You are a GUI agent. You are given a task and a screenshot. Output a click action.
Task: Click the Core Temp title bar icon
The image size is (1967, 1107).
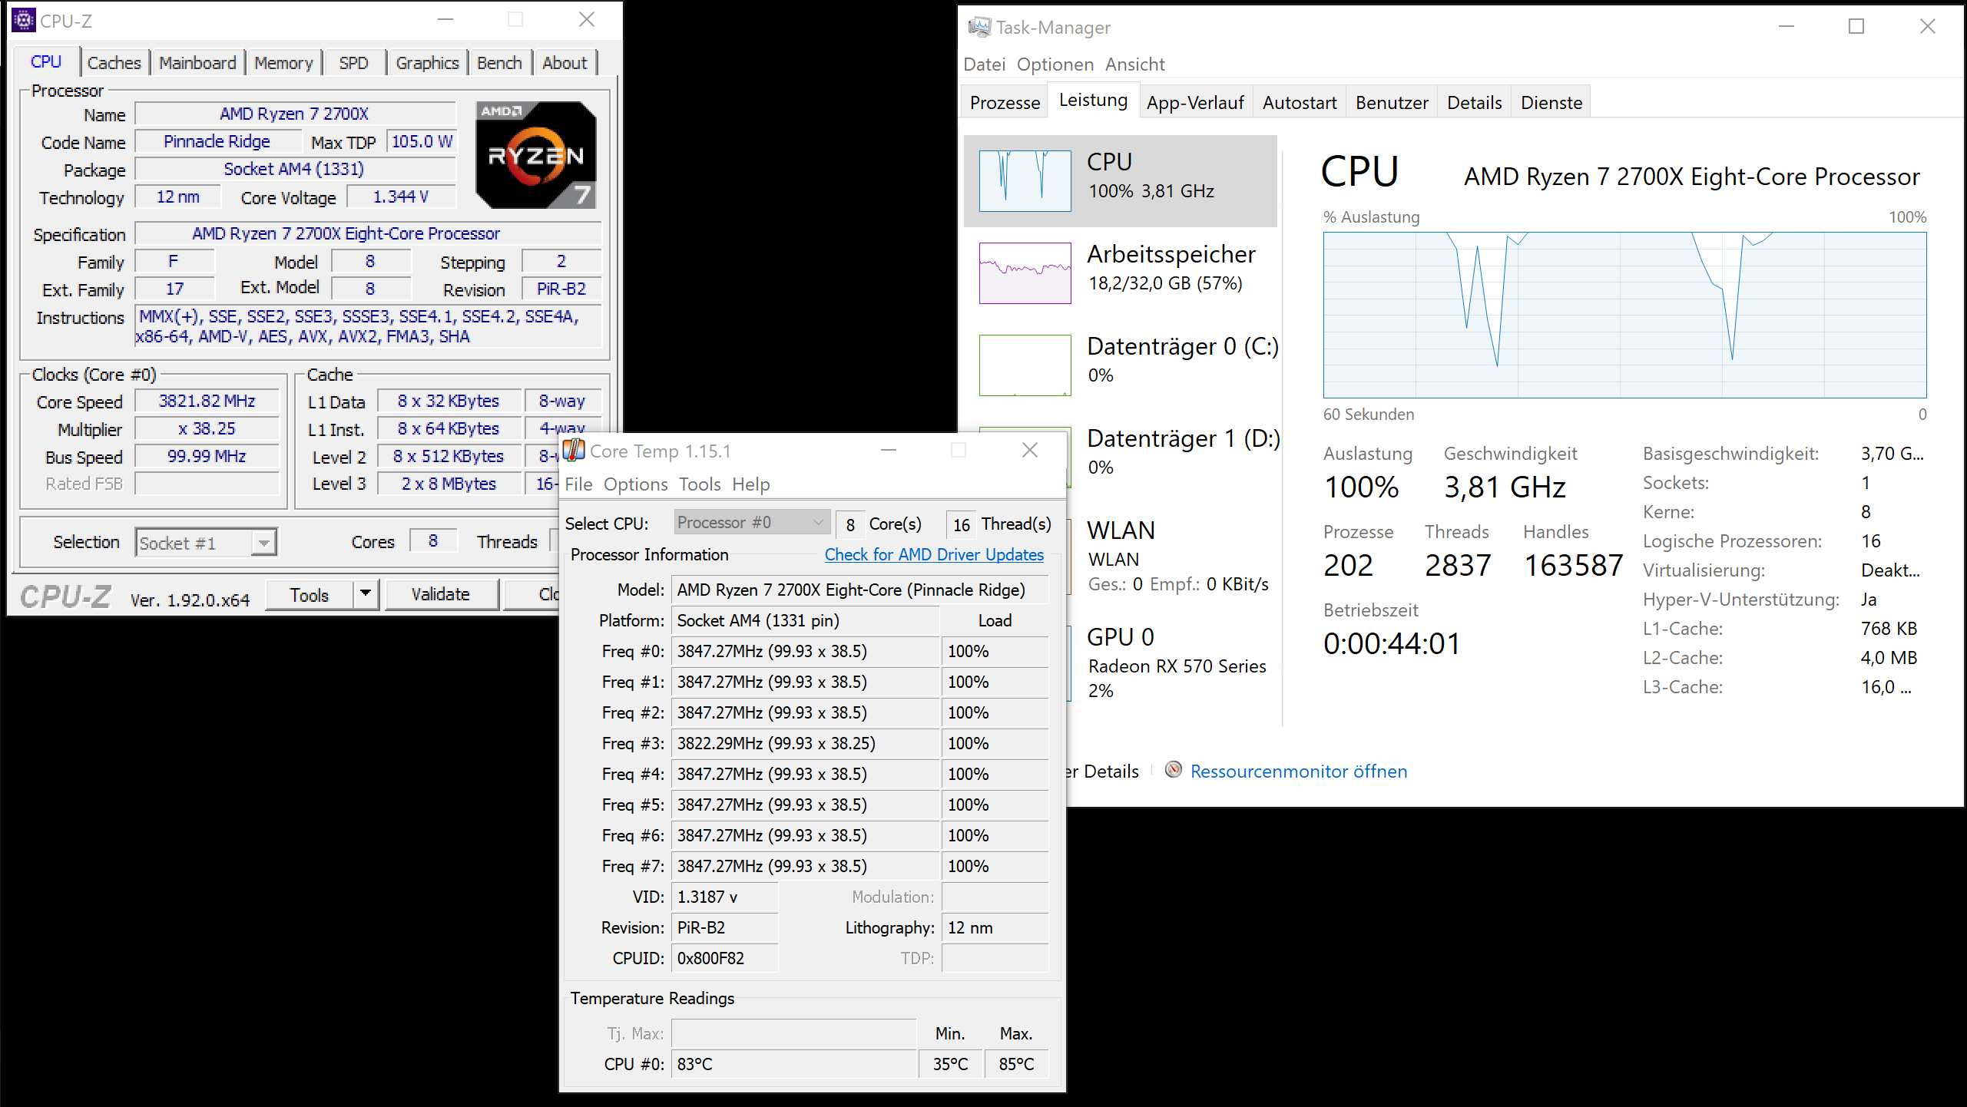(574, 451)
